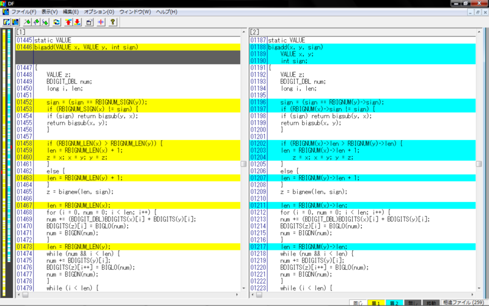This screenshot has width=489, height=306.
Task: Select line 01446 bigadd(VALUE x, VALUE y, int sign)
Action: 128,47
